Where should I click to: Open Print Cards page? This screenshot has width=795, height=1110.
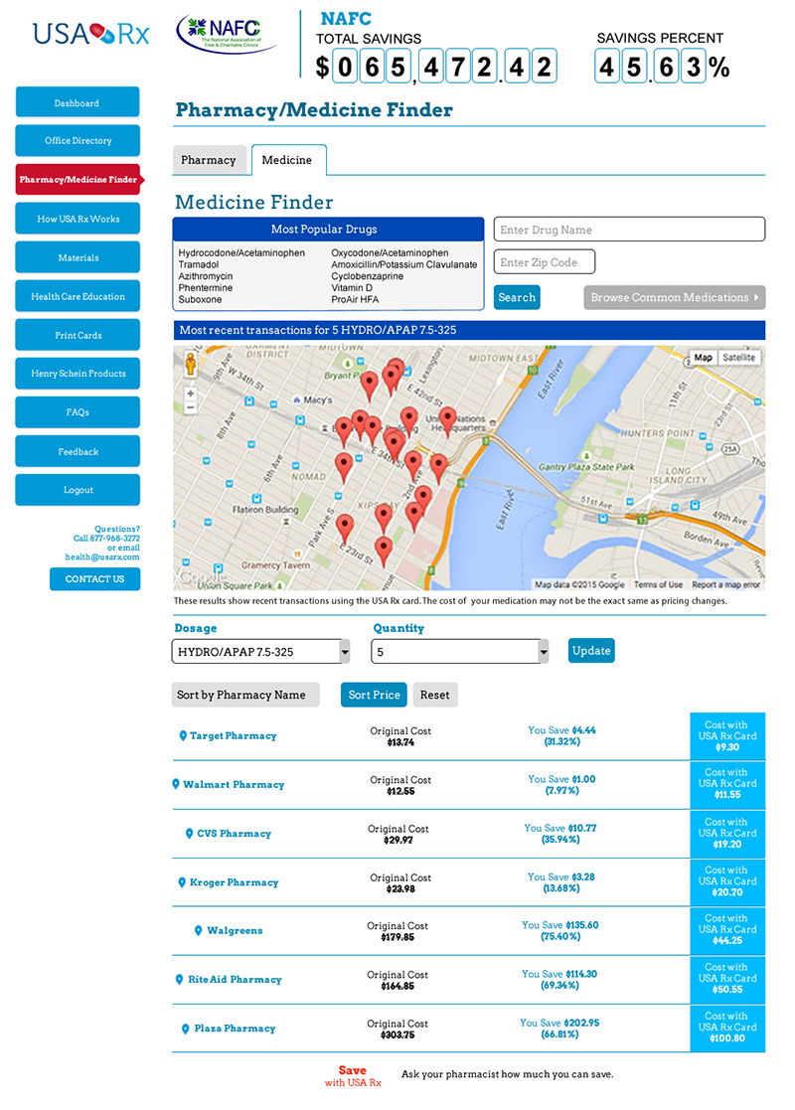pos(78,335)
